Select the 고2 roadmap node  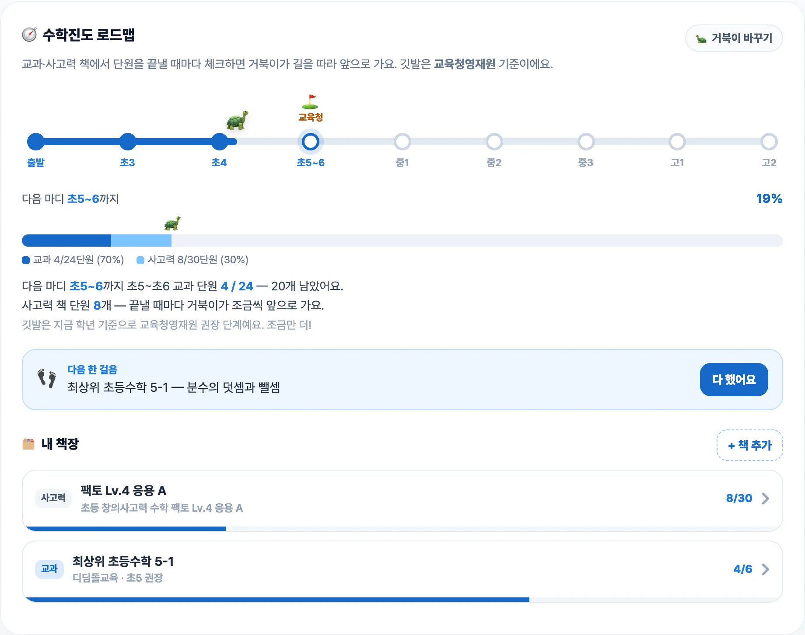pos(769,142)
